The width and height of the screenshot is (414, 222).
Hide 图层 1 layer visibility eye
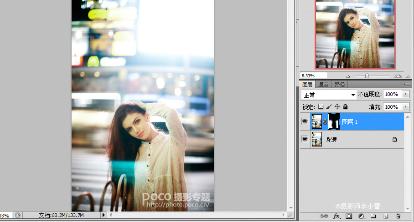coord(305,121)
